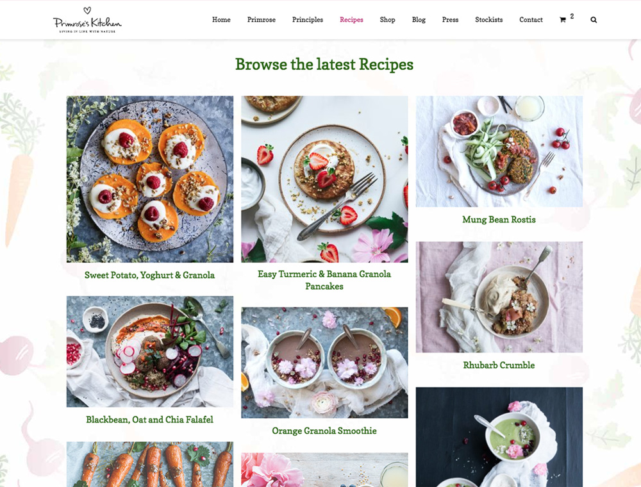
Task: Click the Blackbean, Oat and Chia Falafel title
Action: (x=149, y=420)
